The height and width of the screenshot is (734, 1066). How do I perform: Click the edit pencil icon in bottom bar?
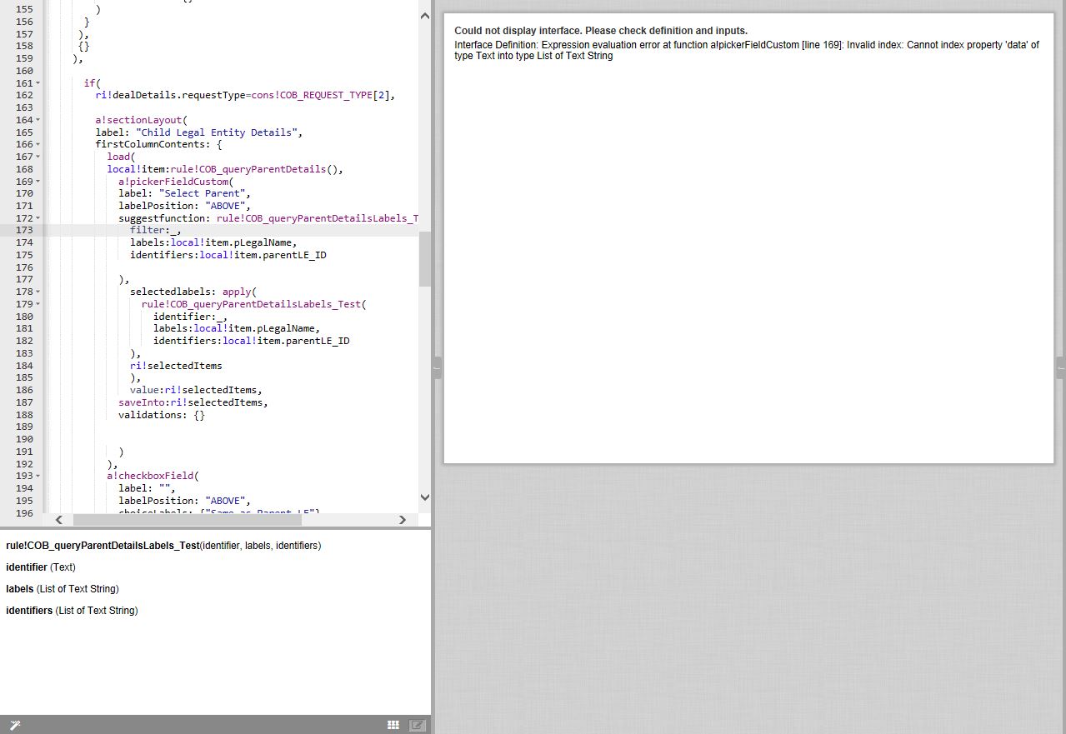[418, 725]
